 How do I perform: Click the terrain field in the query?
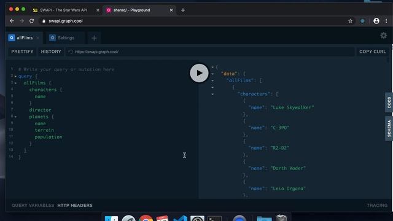coord(44,130)
